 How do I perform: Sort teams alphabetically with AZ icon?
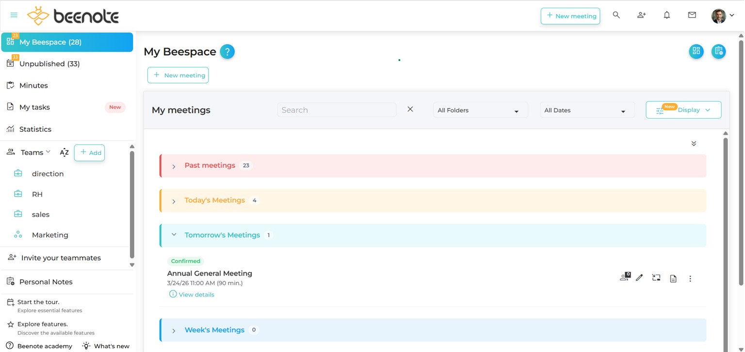[64, 153]
